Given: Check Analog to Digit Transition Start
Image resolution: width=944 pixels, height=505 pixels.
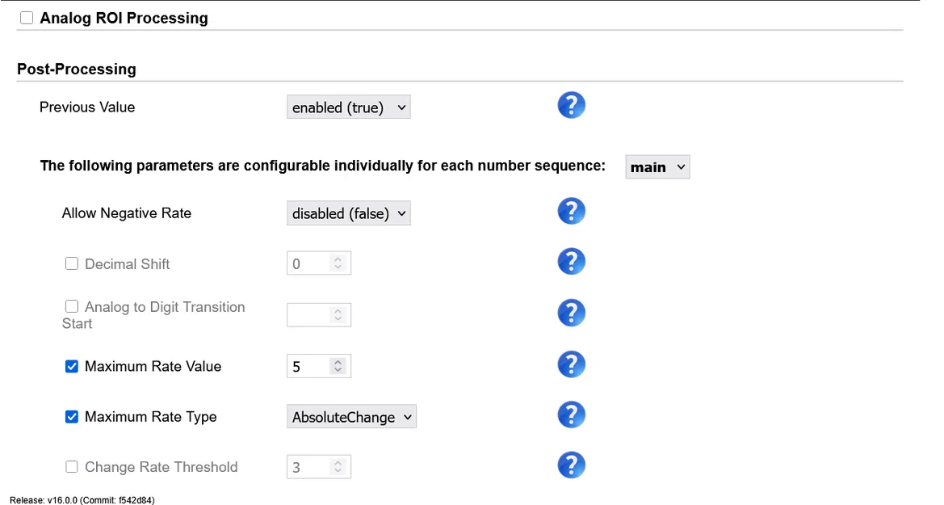Looking at the screenshot, I should click(72, 306).
